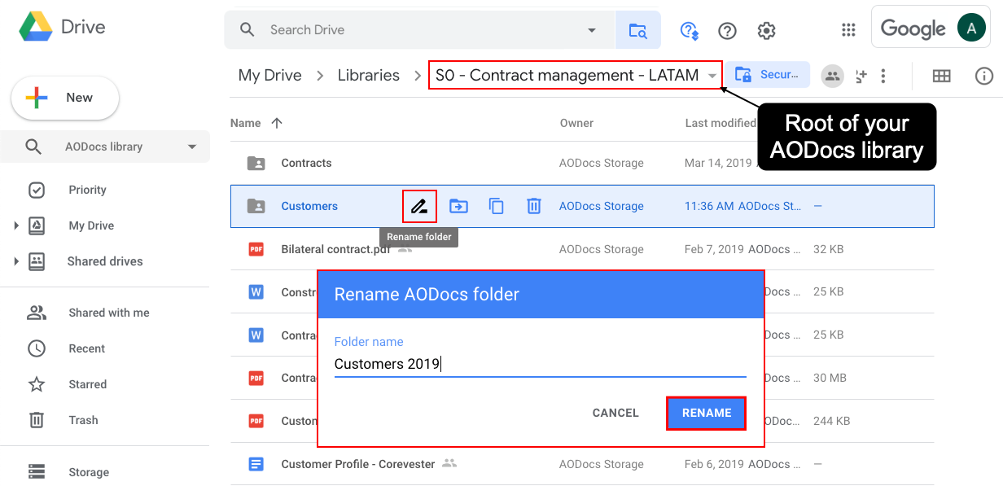Click the Delete trash icon on Customers row
The image size is (1003, 486).
click(533, 206)
